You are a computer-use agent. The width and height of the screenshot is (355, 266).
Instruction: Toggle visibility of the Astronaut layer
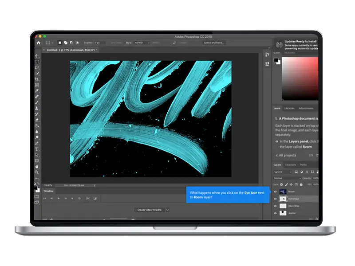[x=275, y=199]
